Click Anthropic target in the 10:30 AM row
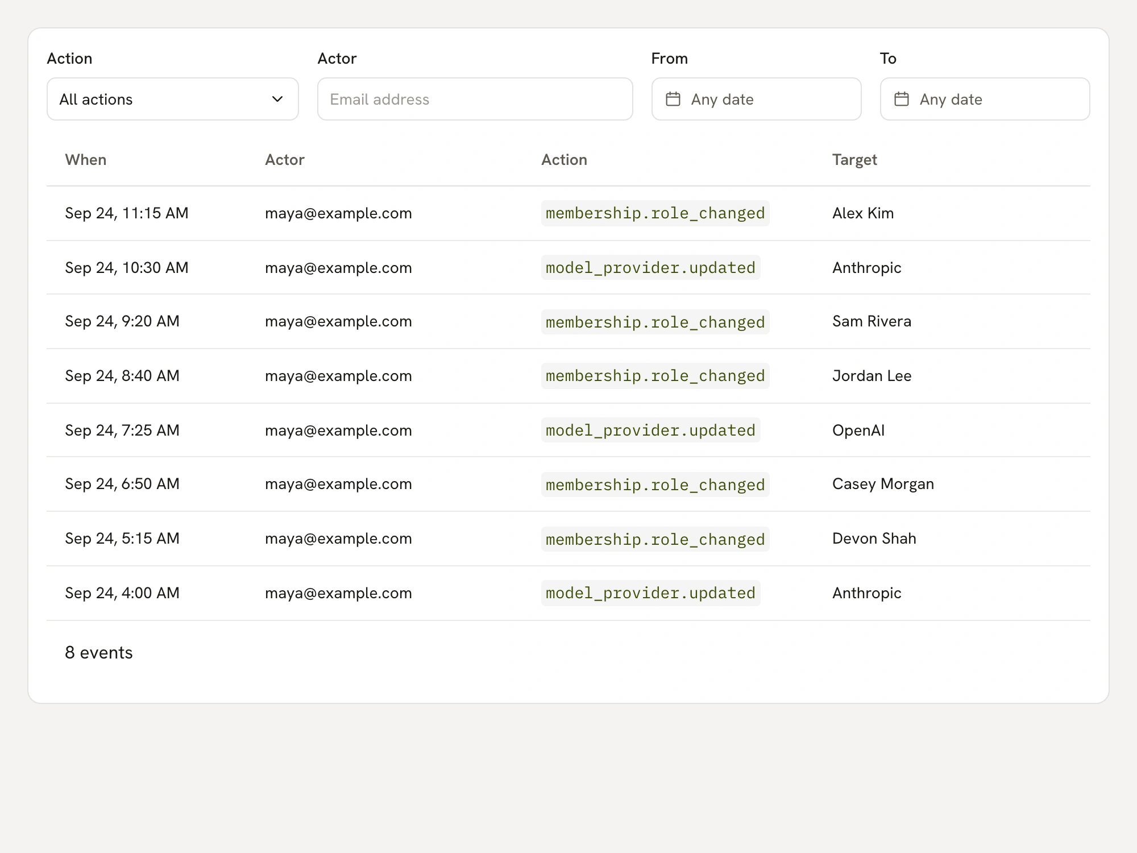1137x853 pixels. (x=867, y=268)
